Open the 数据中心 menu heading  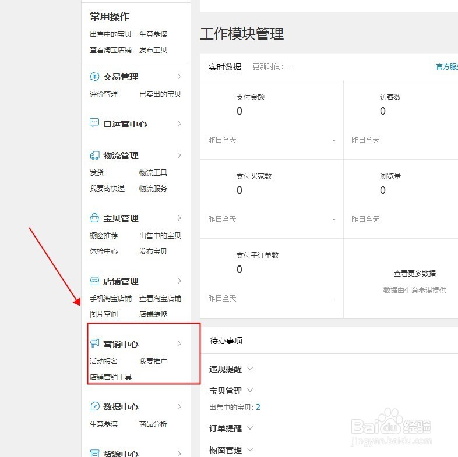[121, 407]
